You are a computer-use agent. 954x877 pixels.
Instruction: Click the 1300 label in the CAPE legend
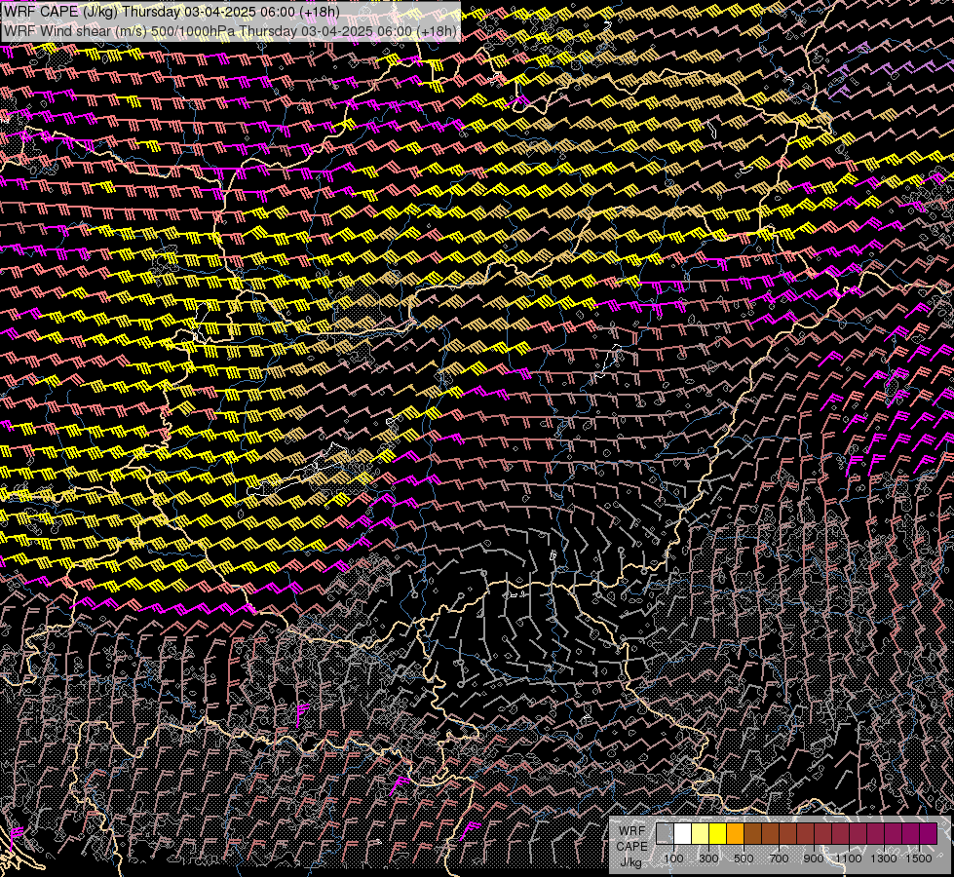(884, 858)
